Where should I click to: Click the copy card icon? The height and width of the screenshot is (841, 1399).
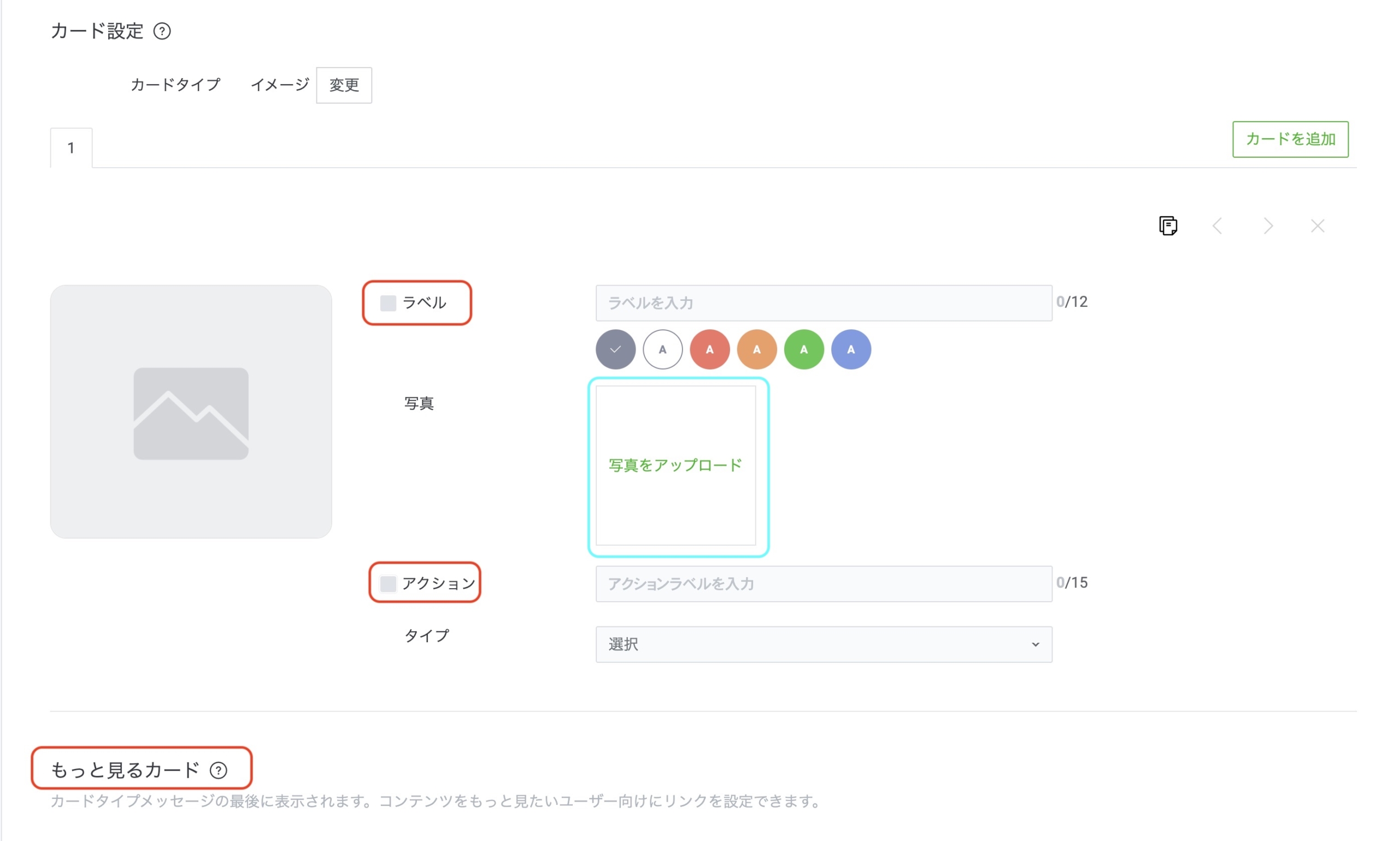[1167, 226]
